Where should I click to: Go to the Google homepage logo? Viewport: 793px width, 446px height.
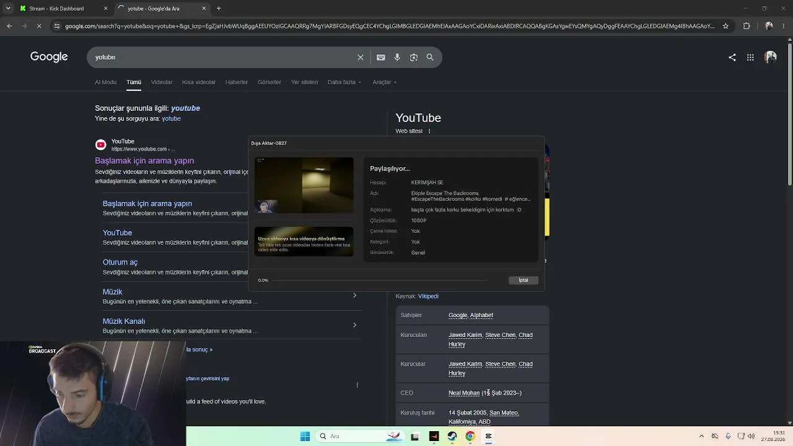click(x=49, y=57)
